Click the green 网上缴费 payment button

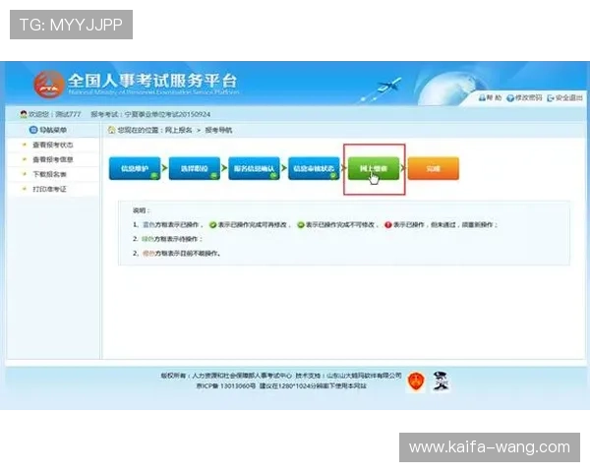pyautogui.click(x=374, y=168)
